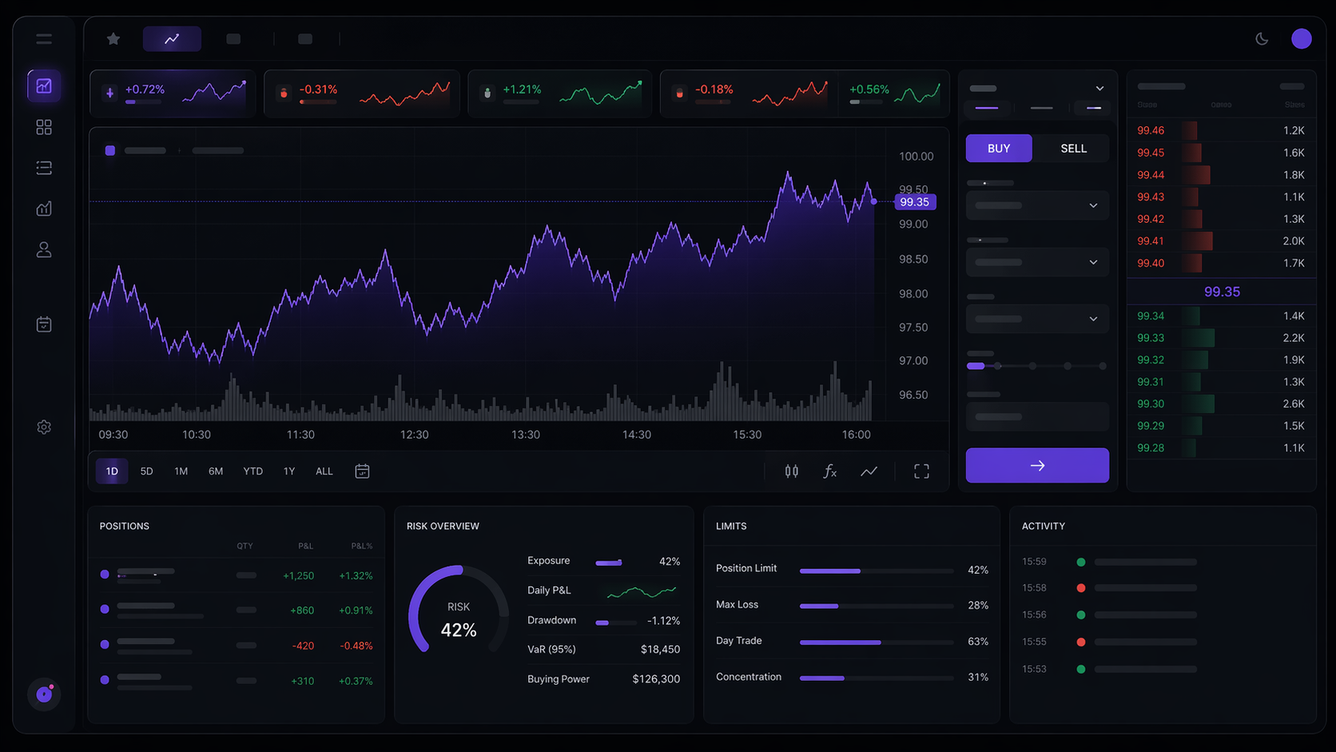Click the Position Limit progress bar
This screenshot has height=752, width=1336.
tap(877, 571)
